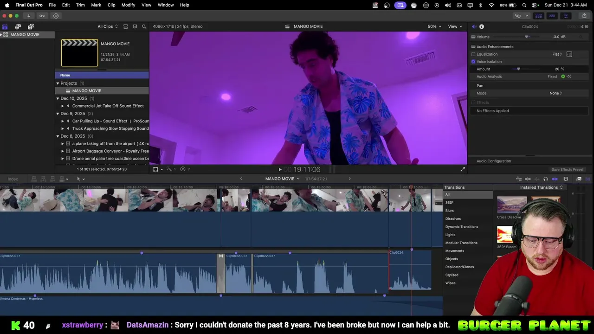The width and height of the screenshot is (594, 334).
Task: Collapse the Dec 10, 2025 group
Action: tap(58, 98)
